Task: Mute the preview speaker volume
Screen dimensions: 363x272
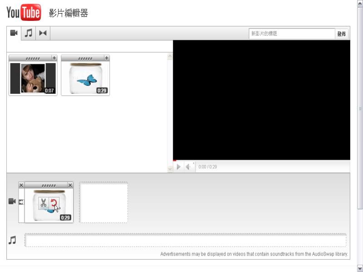Action: (x=188, y=167)
